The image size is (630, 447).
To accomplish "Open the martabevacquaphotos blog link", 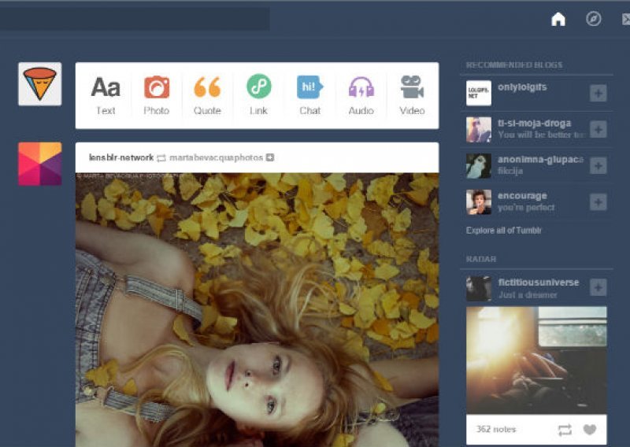I will [216, 157].
